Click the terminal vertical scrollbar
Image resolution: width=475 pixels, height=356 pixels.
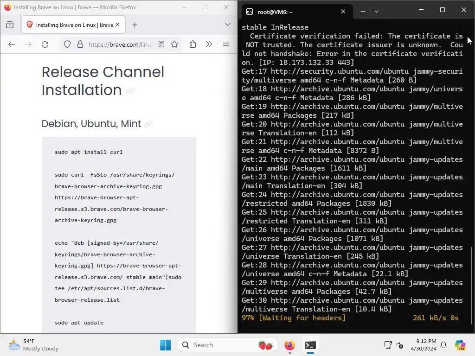point(472,285)
